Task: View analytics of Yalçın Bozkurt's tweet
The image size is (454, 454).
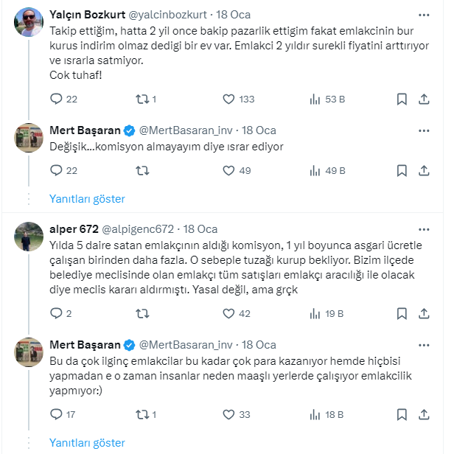Action: [315, 99]
